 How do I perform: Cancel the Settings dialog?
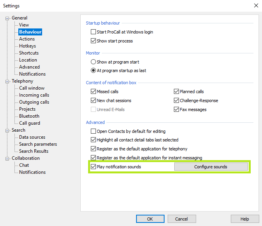coord(181,219)
